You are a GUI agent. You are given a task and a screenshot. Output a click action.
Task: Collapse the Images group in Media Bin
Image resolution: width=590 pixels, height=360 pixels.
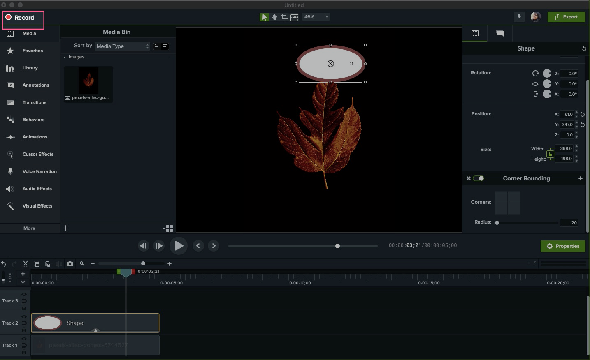coord(65,57)
